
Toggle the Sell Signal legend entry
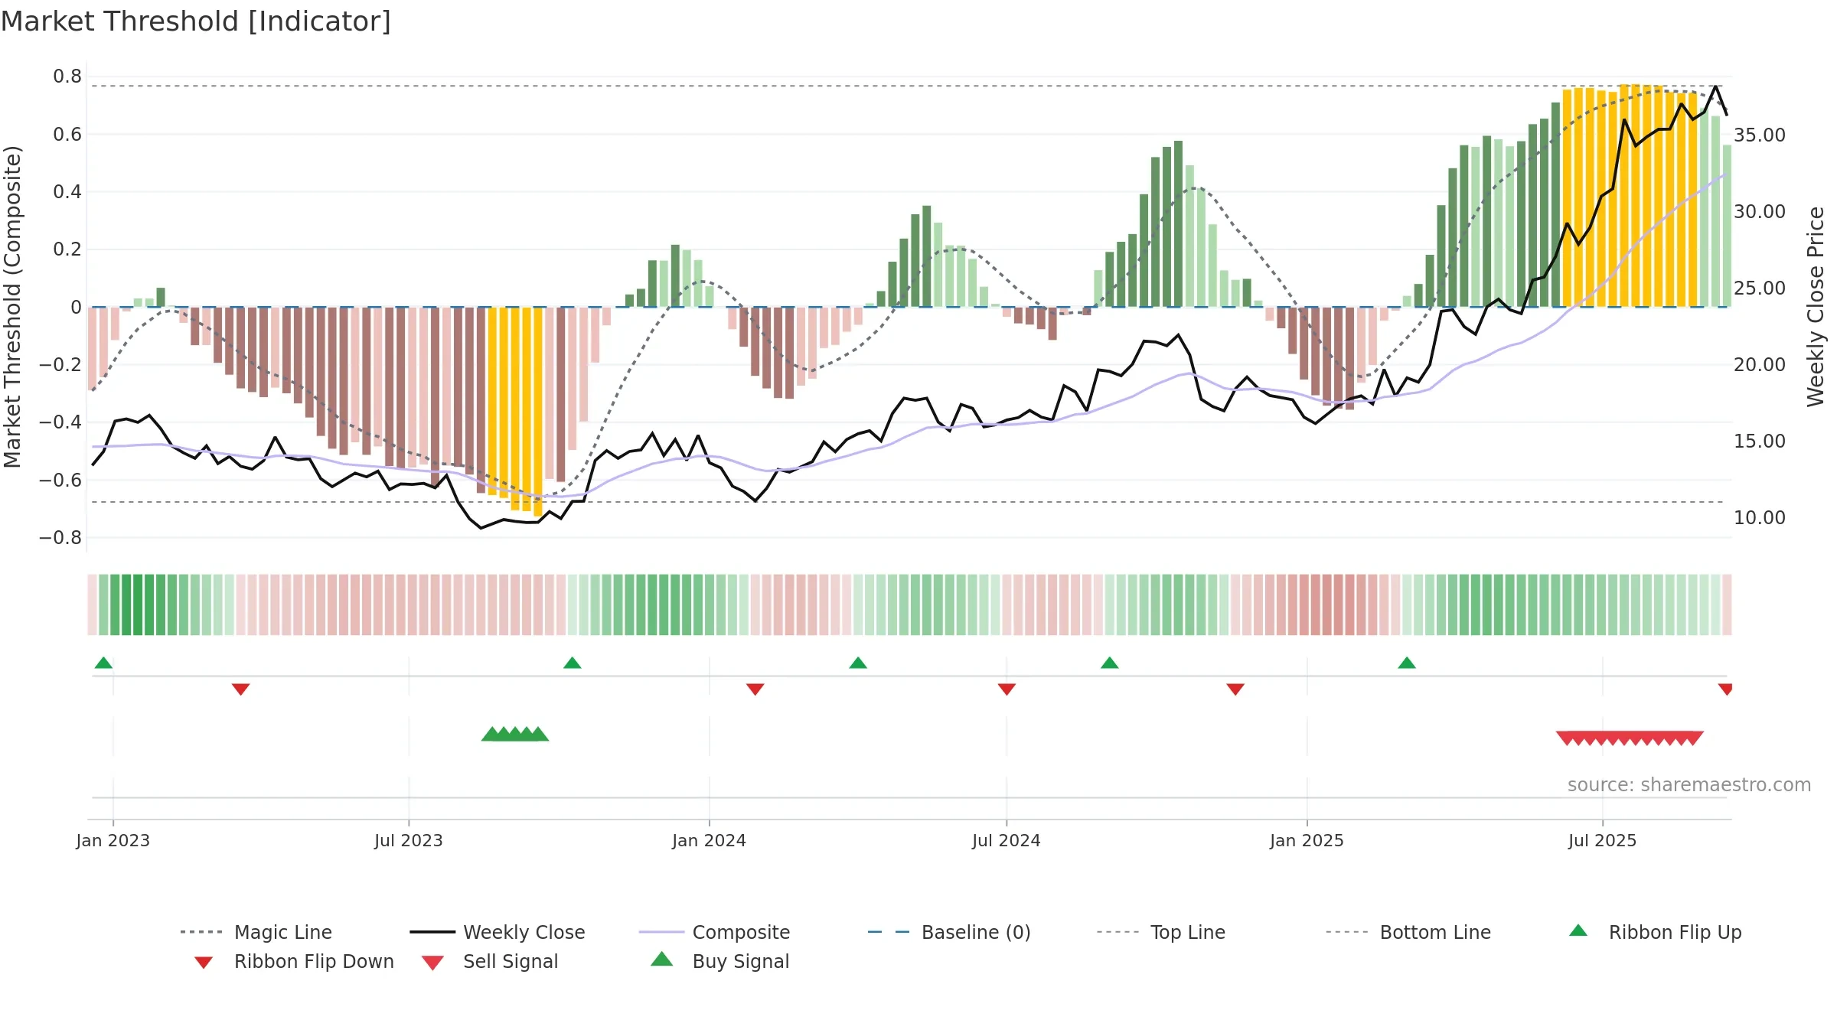click(490, 961)
